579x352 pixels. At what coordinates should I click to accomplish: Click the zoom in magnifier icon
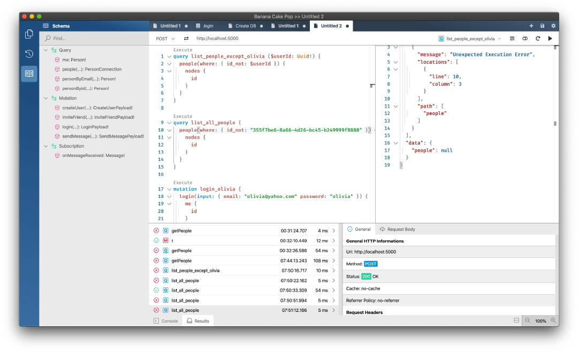(x=553, y=320)
